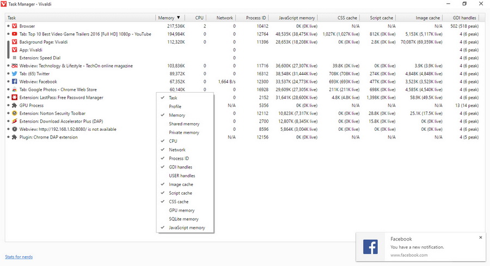This screenshot has width=490, height=266.
Task: Click the YouTube icon on the Video Game Trailers tab
Action: click(15, 34)
